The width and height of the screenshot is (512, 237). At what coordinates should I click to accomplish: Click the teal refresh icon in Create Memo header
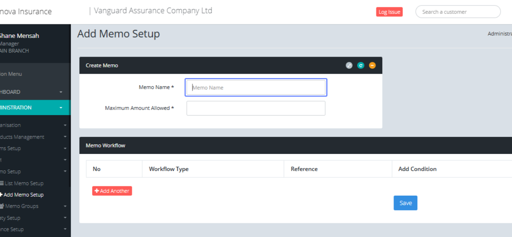tap(361, 66)
